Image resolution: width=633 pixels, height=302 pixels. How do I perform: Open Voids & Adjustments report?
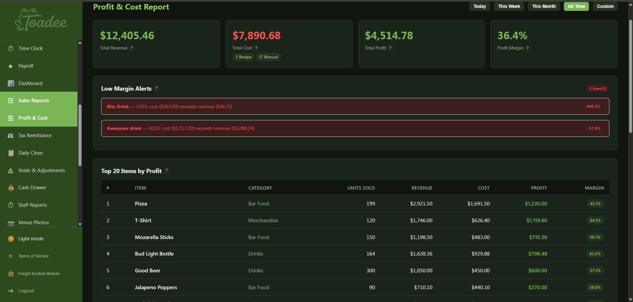tap(39, 170)
